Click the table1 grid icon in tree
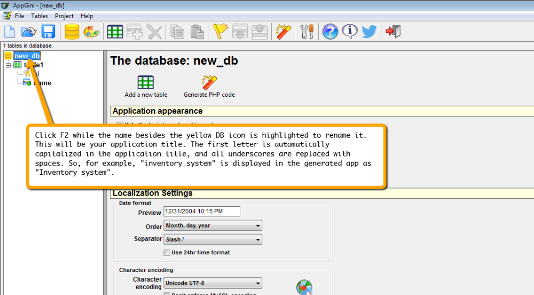The width and height of the screenshot is (534, 295). [18, 65]
